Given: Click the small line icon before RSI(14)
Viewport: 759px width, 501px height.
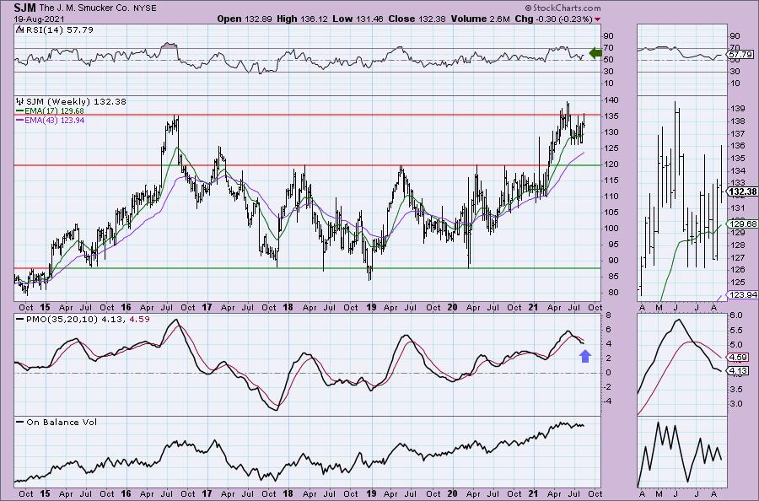Looking at the screenshot, I should 19,30.
